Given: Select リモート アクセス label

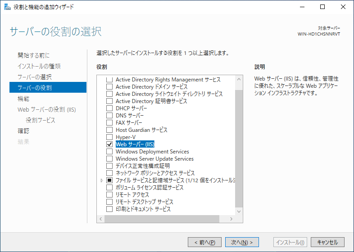Looking at the screenshot, I should (x=132, y=195).
